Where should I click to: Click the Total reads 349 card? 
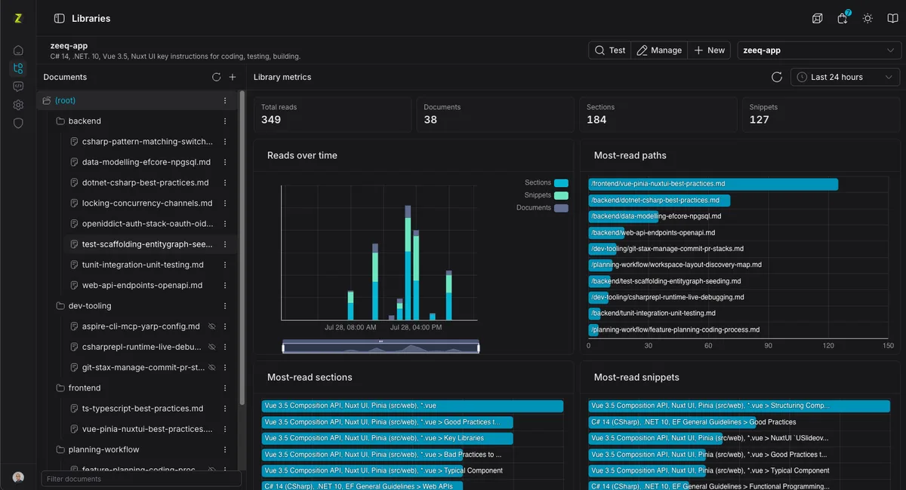[332, 114]
